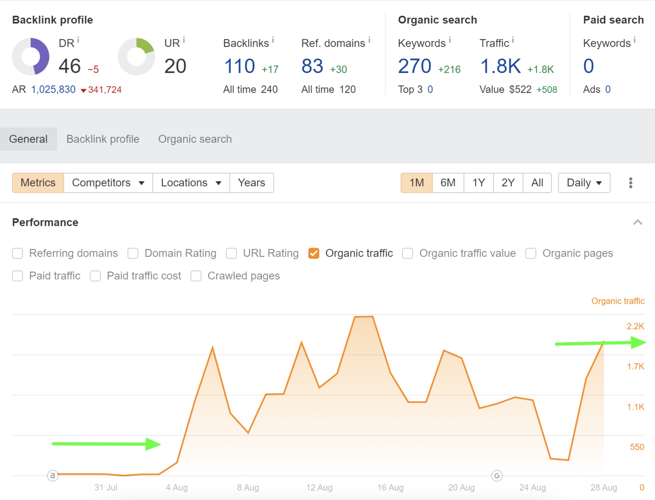Uncheck Organic traffic checkbox
This screenshot has width=655, height=500.
click(314, 253)
